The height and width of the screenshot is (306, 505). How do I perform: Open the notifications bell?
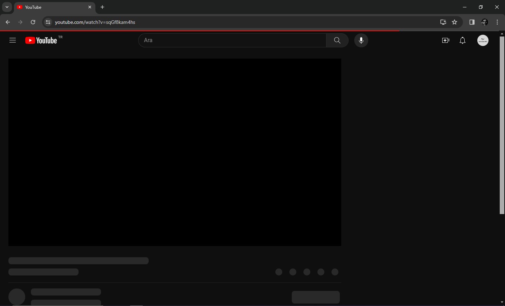point(463,41)
